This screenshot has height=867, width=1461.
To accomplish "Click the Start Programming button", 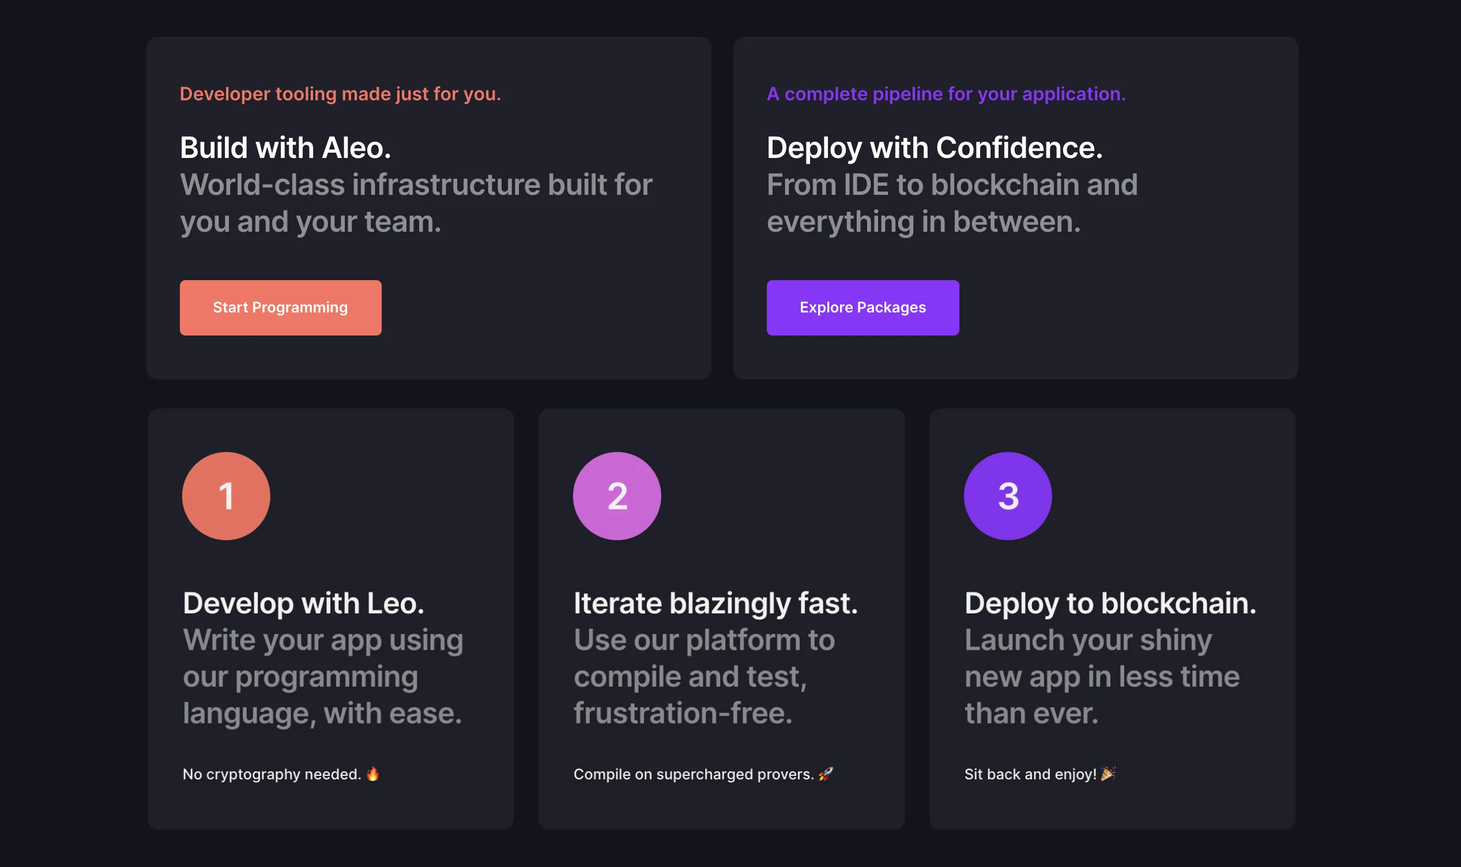I will (x=280, y=307).
